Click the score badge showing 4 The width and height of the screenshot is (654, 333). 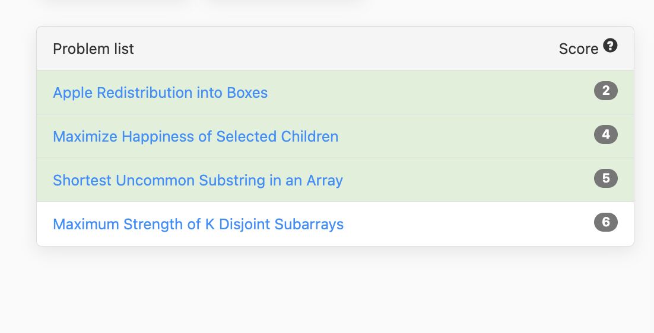(x=605, y=135)
